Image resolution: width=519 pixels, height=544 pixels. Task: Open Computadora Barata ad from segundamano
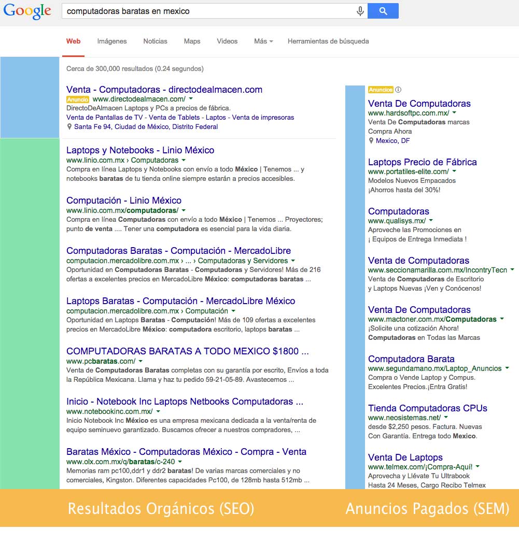411,359
